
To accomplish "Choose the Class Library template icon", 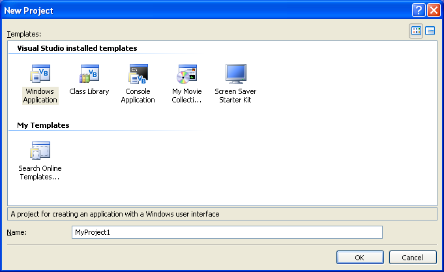I will tap(89, 74).
